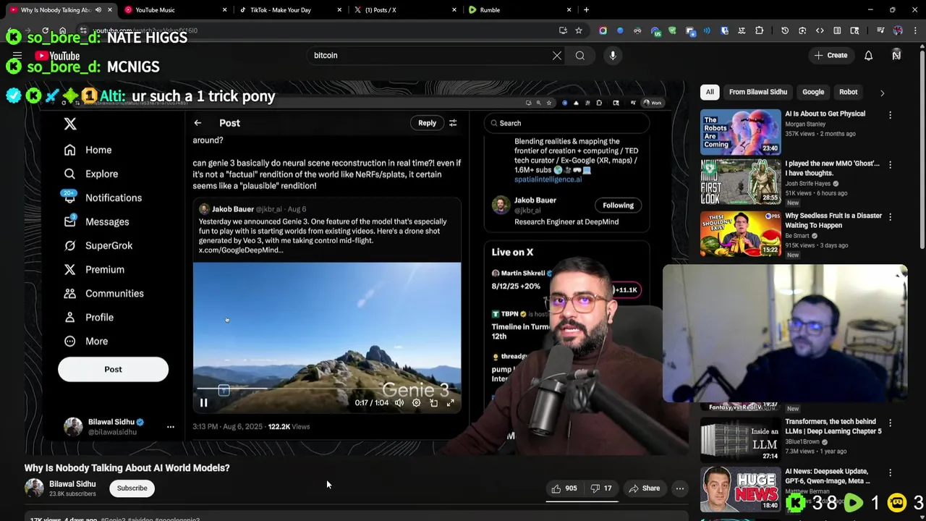Select the All filter chip
The width and height of the screenshot is (926, 521).
point(710,92)
